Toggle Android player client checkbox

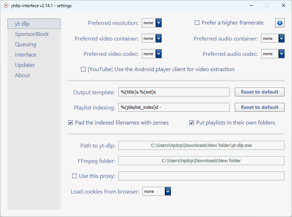83,69
